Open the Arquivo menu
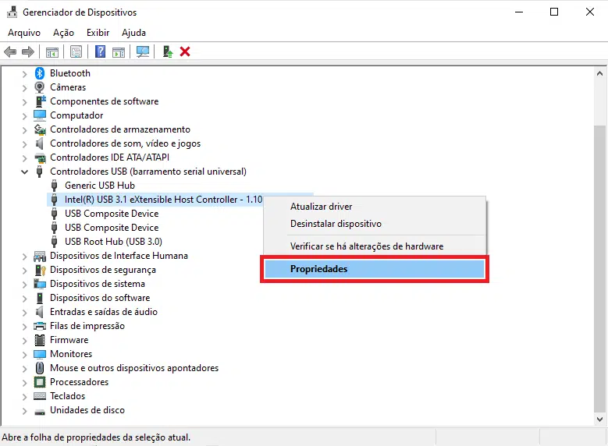The width and height of the screenshot is (608, 446). [x=24, y=33]
